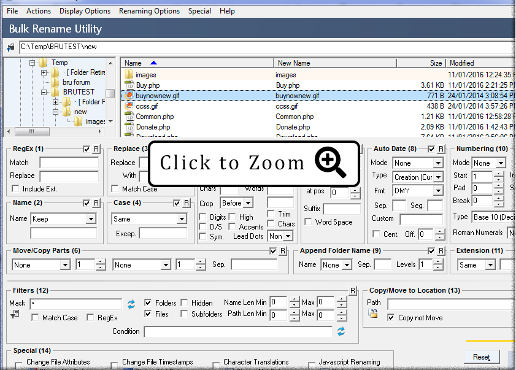516x370 pixels.
Task: Click the small icon below the Mask label
Action: tap(15, 314)
